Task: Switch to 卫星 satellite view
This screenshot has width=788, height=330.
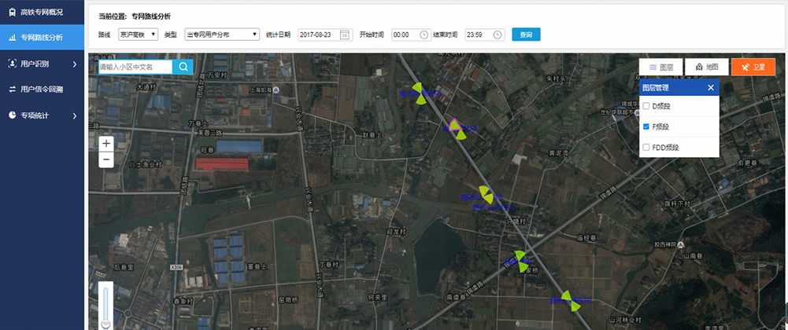Action: coord(753,68)
